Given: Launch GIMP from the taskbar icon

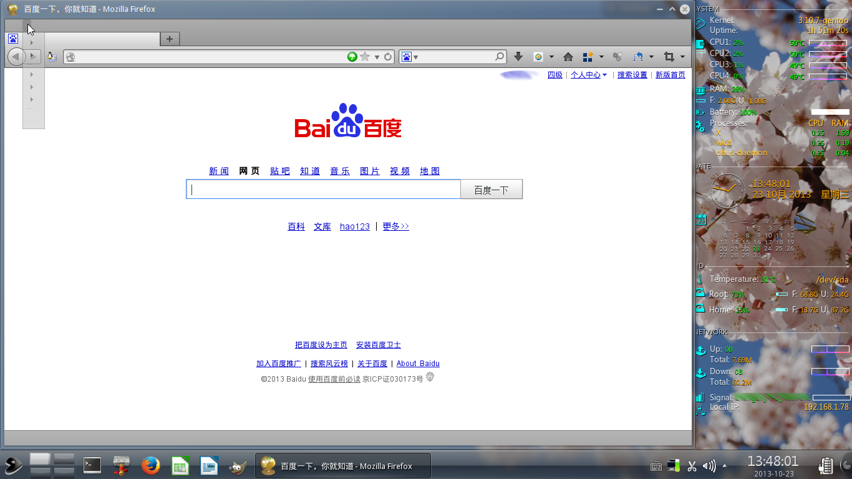Looking at the screenshot, I should (x=237, y=466).
